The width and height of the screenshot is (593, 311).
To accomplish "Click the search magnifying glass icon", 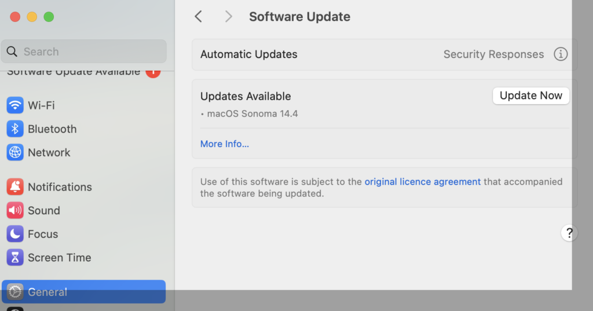I will pyautogui.click(x=12, y=52).
